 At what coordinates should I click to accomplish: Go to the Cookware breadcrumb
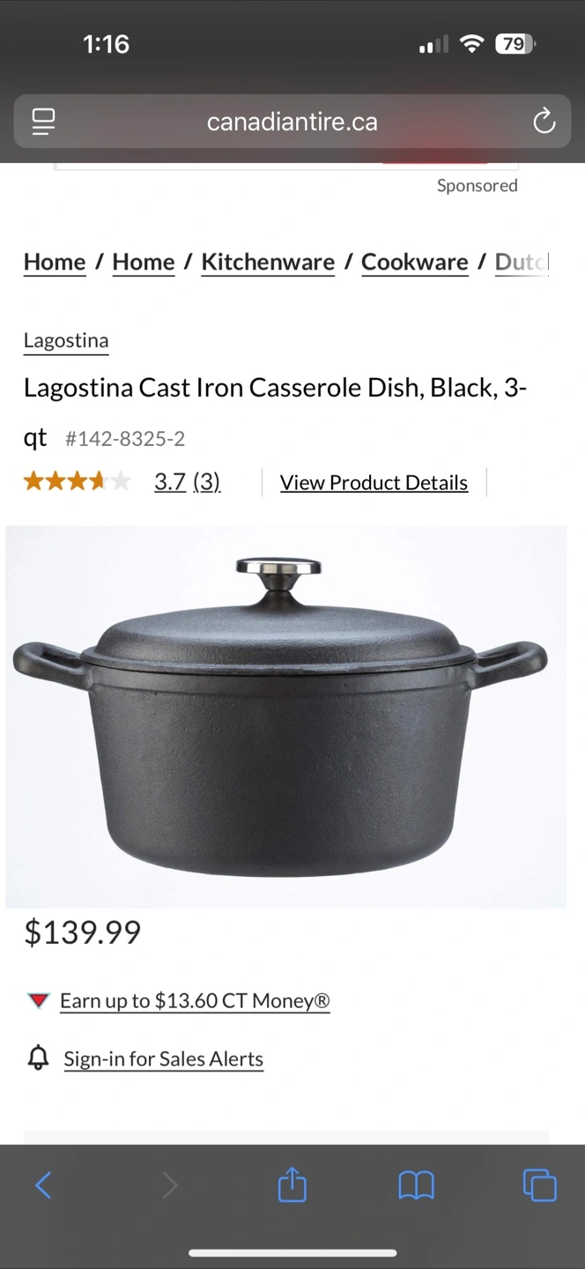(x=415, y=262)
